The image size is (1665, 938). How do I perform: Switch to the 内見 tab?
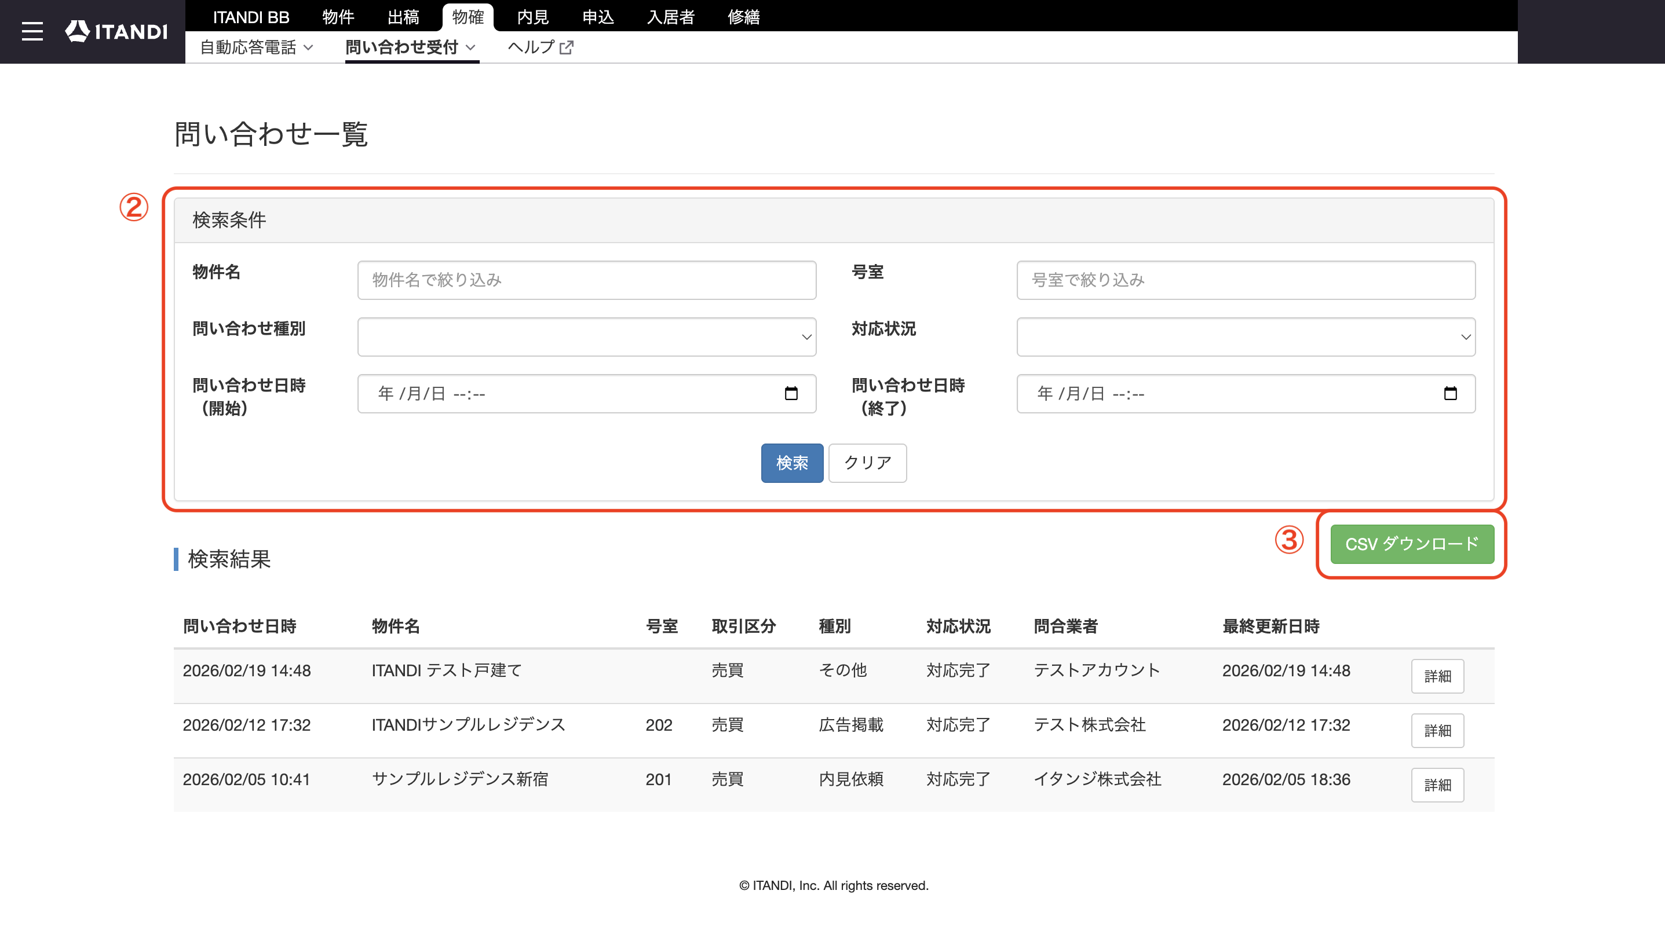click(x=532, y=17)
